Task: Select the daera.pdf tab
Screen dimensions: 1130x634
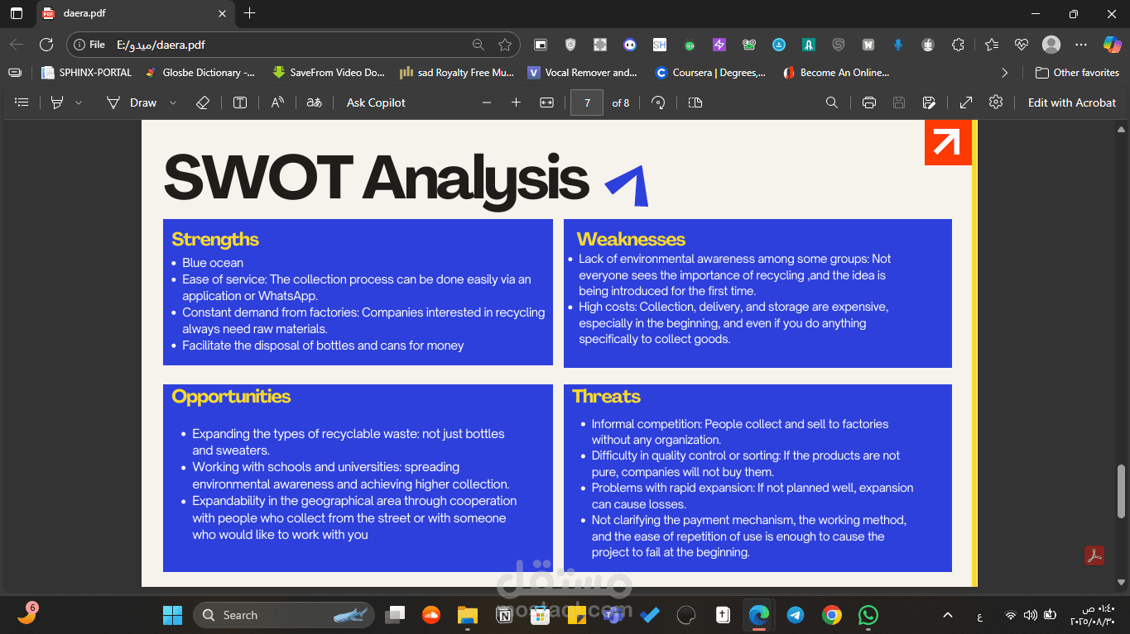Action: pos(135,13)
